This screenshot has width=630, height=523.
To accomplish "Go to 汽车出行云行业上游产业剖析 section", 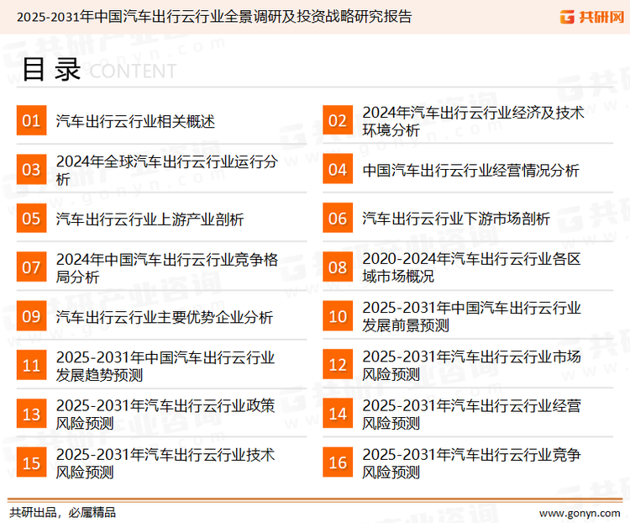I will [150, 219].
